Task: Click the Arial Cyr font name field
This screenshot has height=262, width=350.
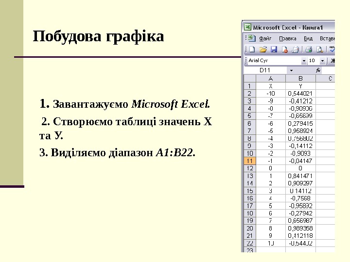Action: [x=275, y=61]
